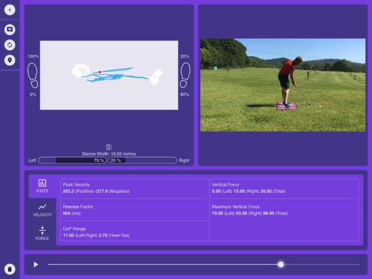372x279 pixels.
Task: Click the Maximum Vertical Force label
Action: 236,207
